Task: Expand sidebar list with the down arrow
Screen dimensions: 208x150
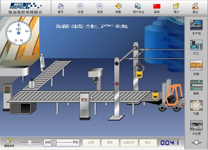Action: tap(196, 142)
